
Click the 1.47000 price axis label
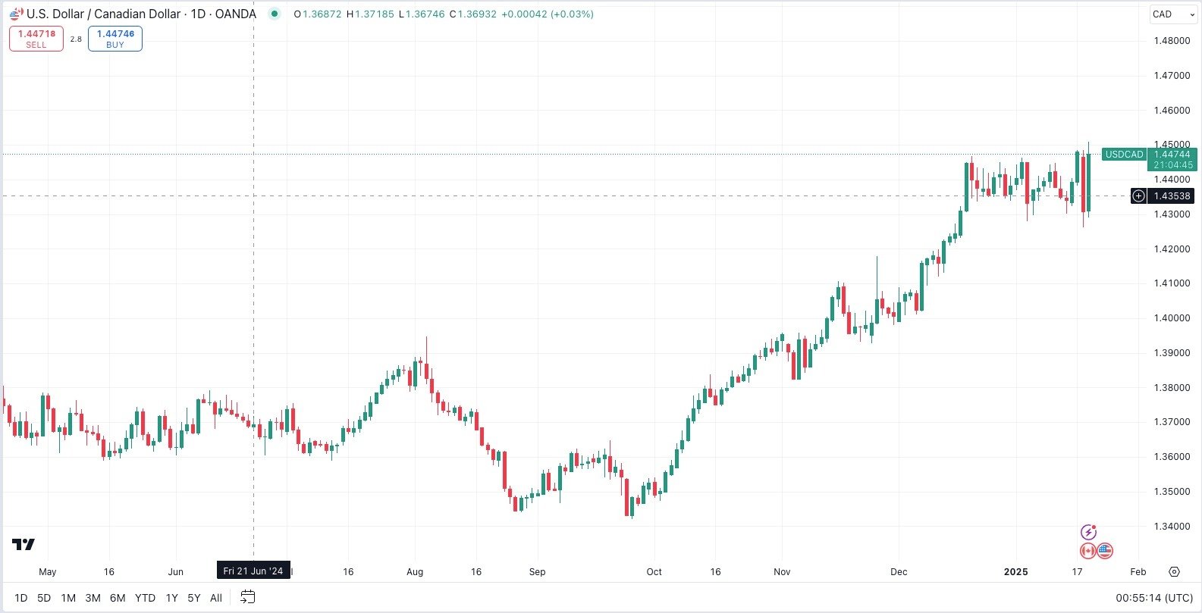click(x=1172, y=76)
